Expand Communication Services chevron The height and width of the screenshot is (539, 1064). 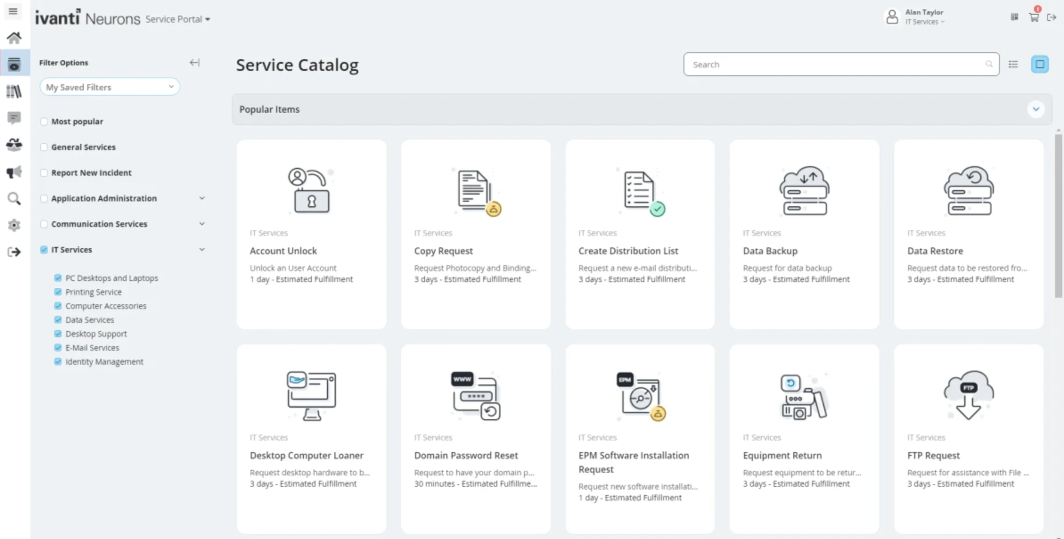[202, 224]
